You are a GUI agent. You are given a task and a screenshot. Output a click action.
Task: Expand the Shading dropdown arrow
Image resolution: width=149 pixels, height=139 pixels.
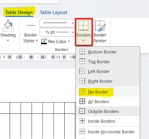[x=8, y=40]
